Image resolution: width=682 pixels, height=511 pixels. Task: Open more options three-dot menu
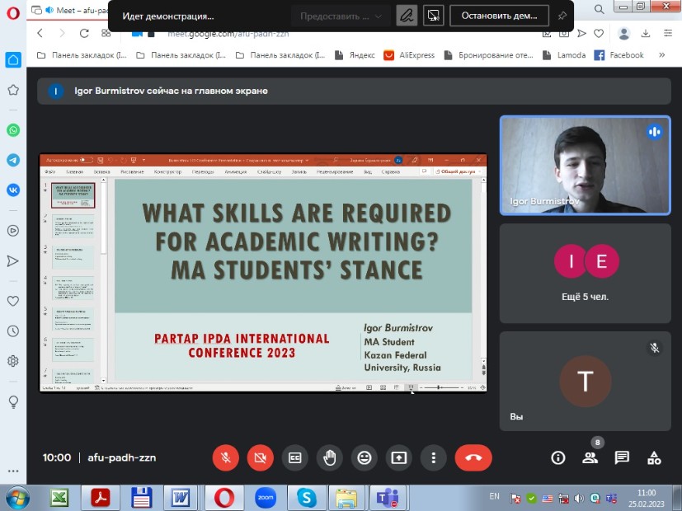433,457
